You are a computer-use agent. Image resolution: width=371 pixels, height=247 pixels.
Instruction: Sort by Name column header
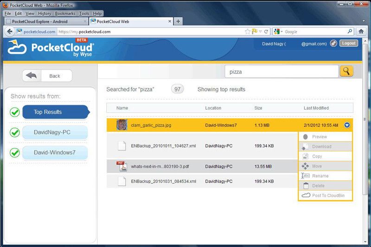[x=122, y=108]
